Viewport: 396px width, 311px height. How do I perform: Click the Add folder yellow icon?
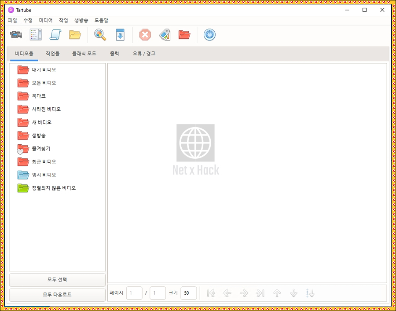point(75,35)
